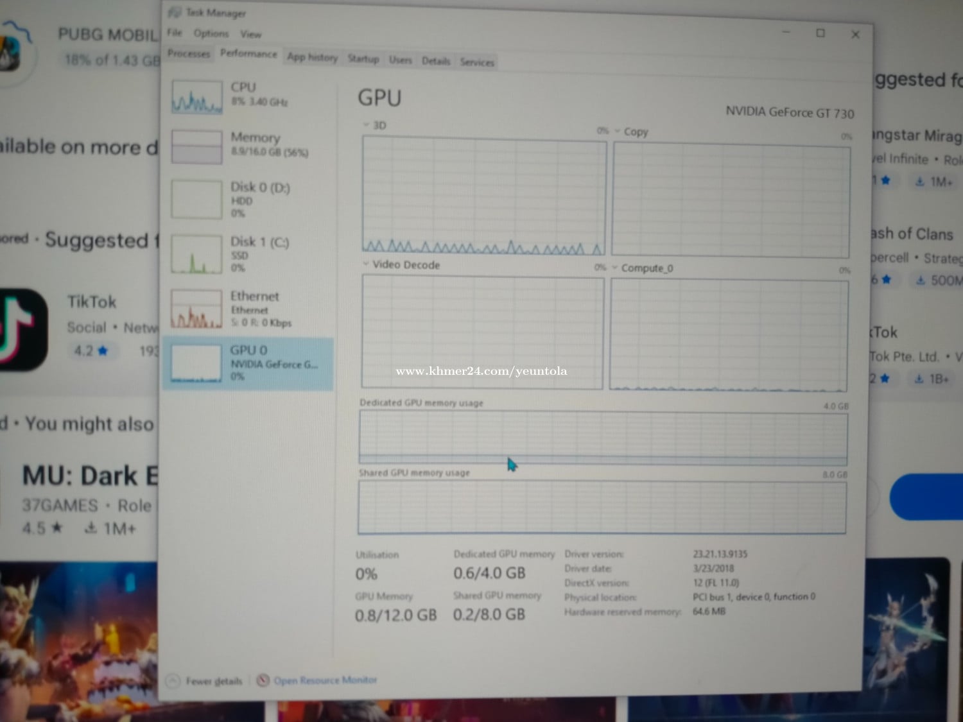Show Disk 0 (D:) performance
This screenshot has width=963, height=722.
click(x=249, y=200)
